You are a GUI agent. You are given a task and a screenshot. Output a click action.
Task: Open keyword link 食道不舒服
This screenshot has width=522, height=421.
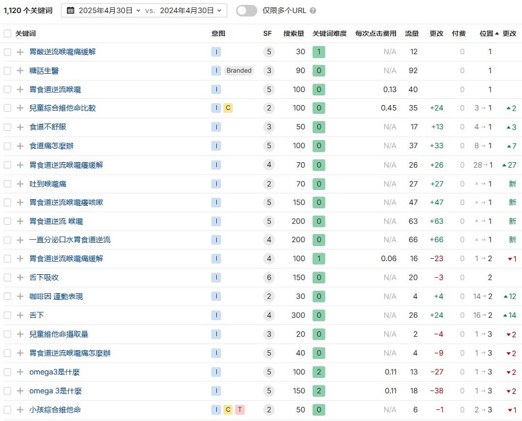click(48, 127)
